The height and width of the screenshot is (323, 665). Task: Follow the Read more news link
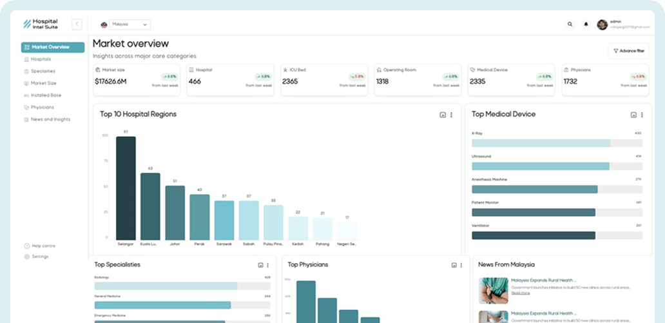[520, 293]
